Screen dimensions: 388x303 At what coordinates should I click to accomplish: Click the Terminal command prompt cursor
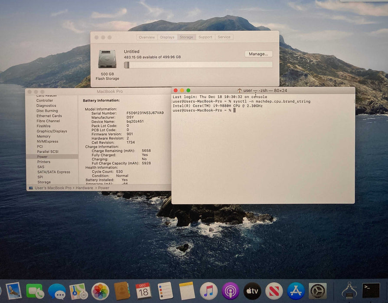point(235,110)
